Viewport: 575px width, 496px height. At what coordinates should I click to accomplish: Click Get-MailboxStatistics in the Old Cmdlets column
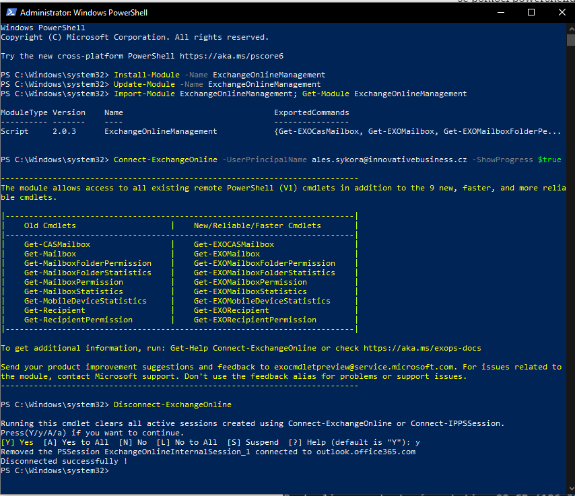click(x=73, y=292)
